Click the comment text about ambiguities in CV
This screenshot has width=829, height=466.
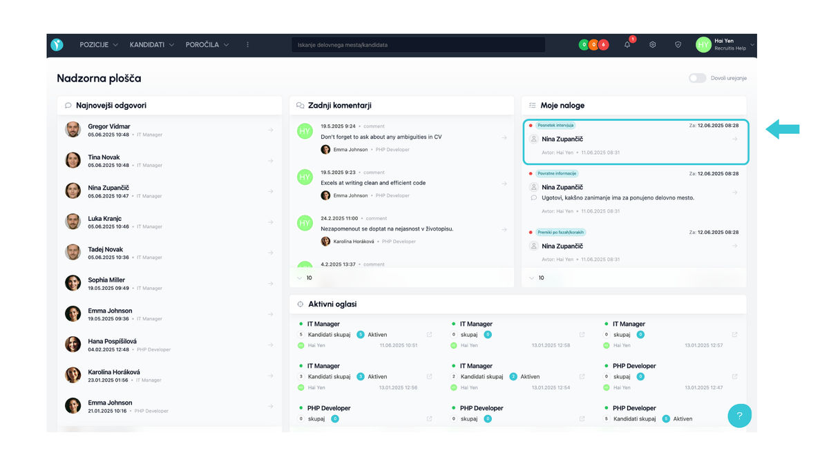[x=381, y=137]
